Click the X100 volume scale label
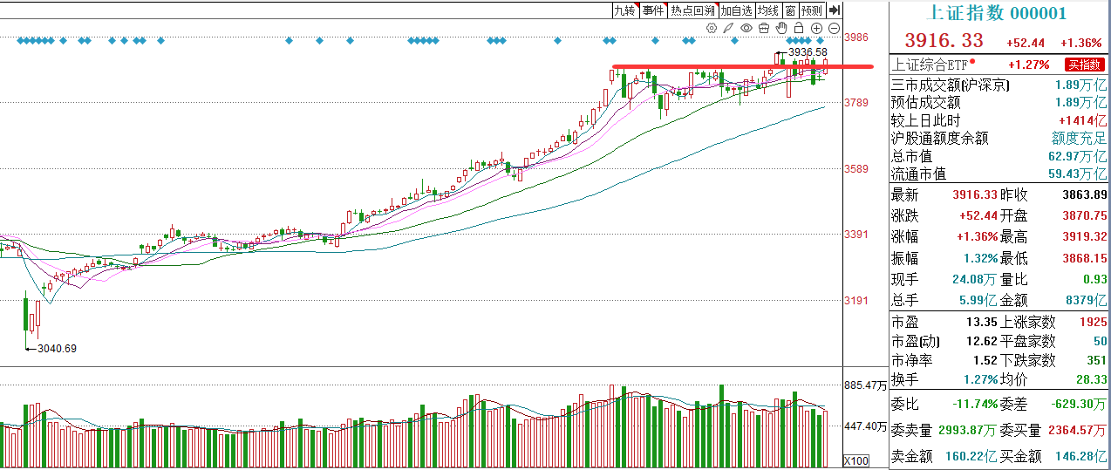1111x470 pixels. tap(856, 460)
